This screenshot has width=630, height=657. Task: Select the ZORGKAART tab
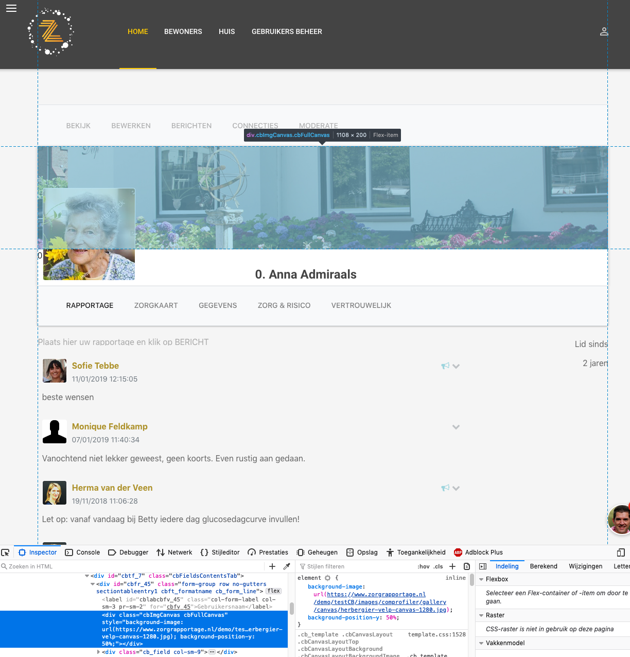point(156,305)
